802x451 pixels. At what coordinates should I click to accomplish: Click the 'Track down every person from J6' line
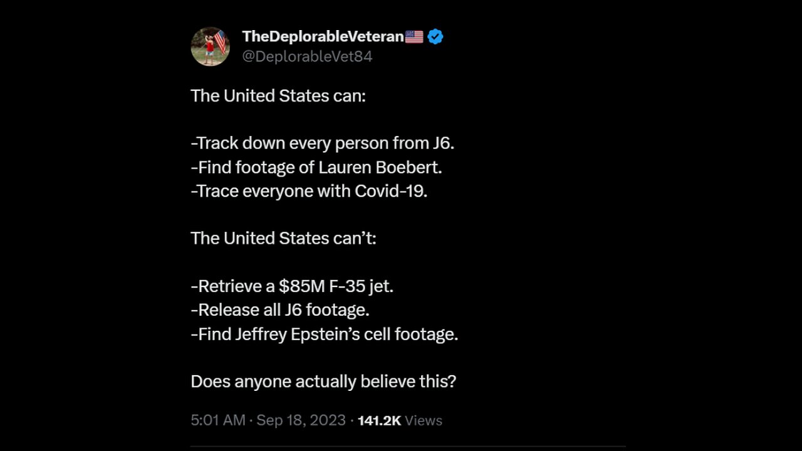pos(323,143)
